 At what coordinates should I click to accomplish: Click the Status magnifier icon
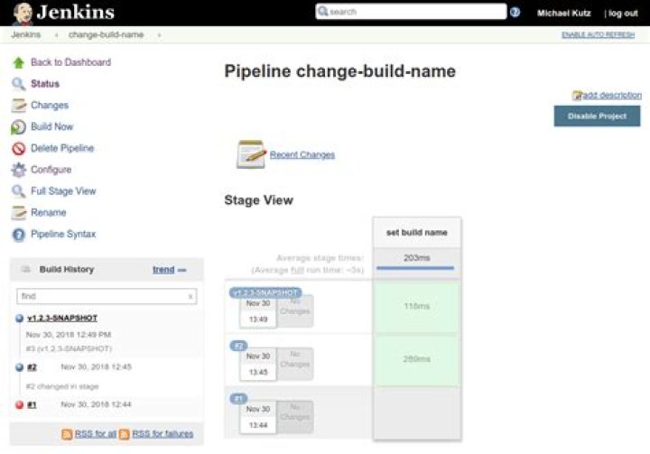[x=18, y=84]
